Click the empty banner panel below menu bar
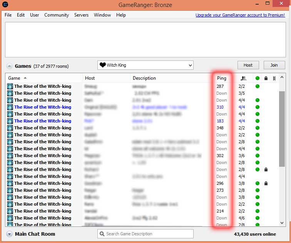 click(145, 40)
